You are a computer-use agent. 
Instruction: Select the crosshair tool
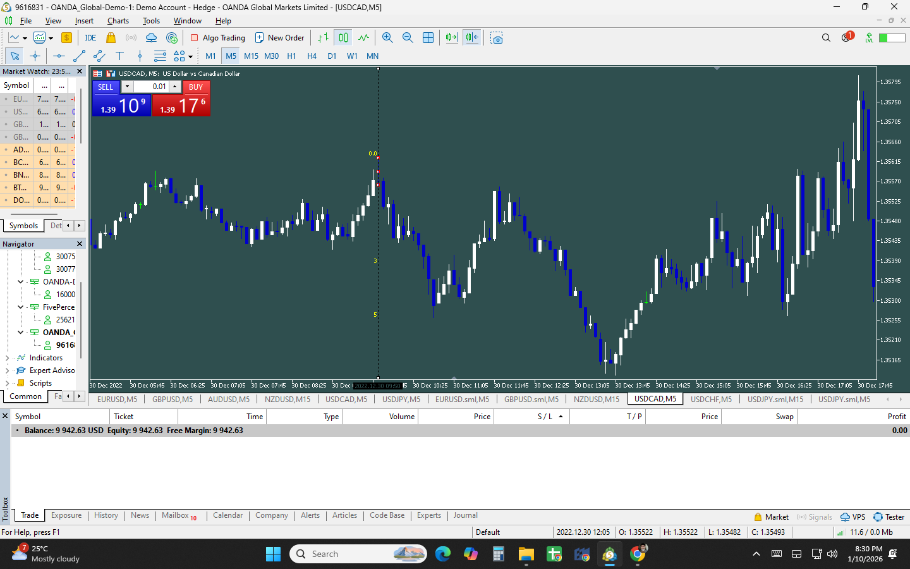coord(35,56)
